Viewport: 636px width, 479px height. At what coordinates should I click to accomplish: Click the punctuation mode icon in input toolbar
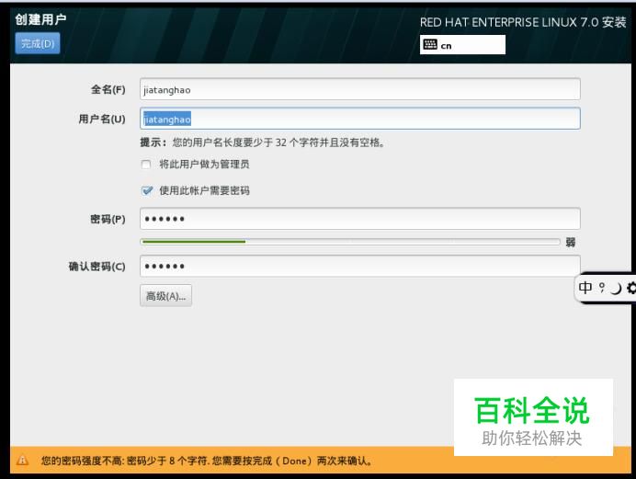(602, 288)
